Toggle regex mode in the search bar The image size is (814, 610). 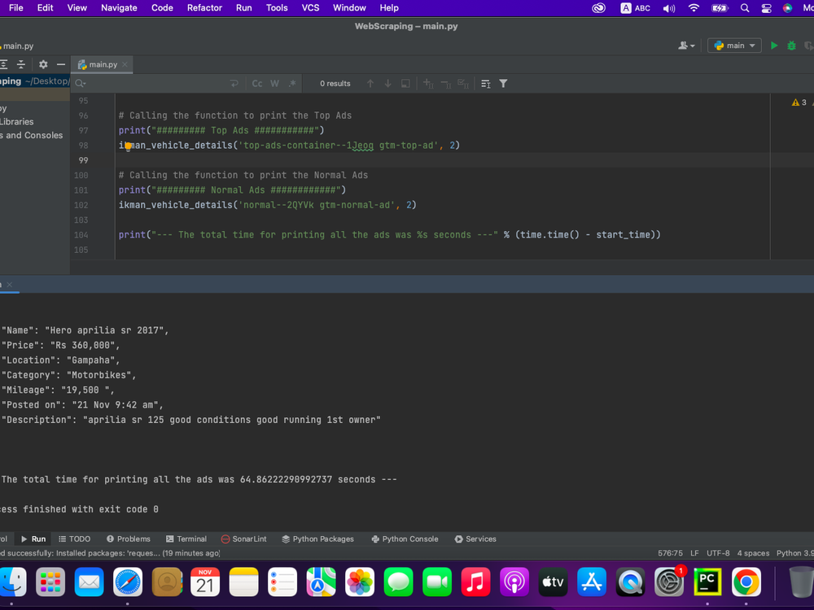pos(291,83)
